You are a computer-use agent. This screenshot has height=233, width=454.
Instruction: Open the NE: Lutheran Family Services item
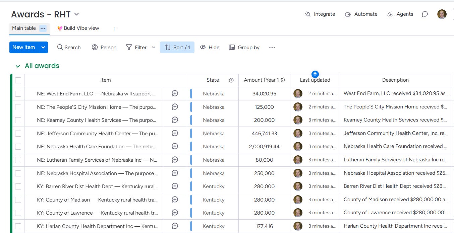(x=97, y=160)
